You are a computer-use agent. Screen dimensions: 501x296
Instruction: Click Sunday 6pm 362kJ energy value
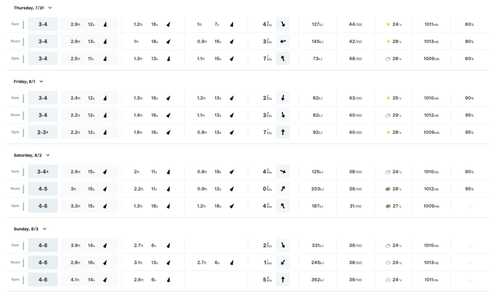[x=317, y=280]
